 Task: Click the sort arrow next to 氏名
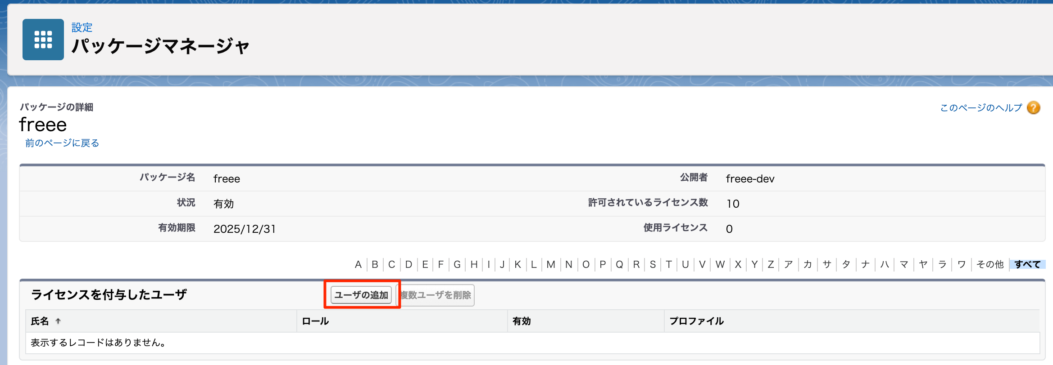(x=58, y=321)
